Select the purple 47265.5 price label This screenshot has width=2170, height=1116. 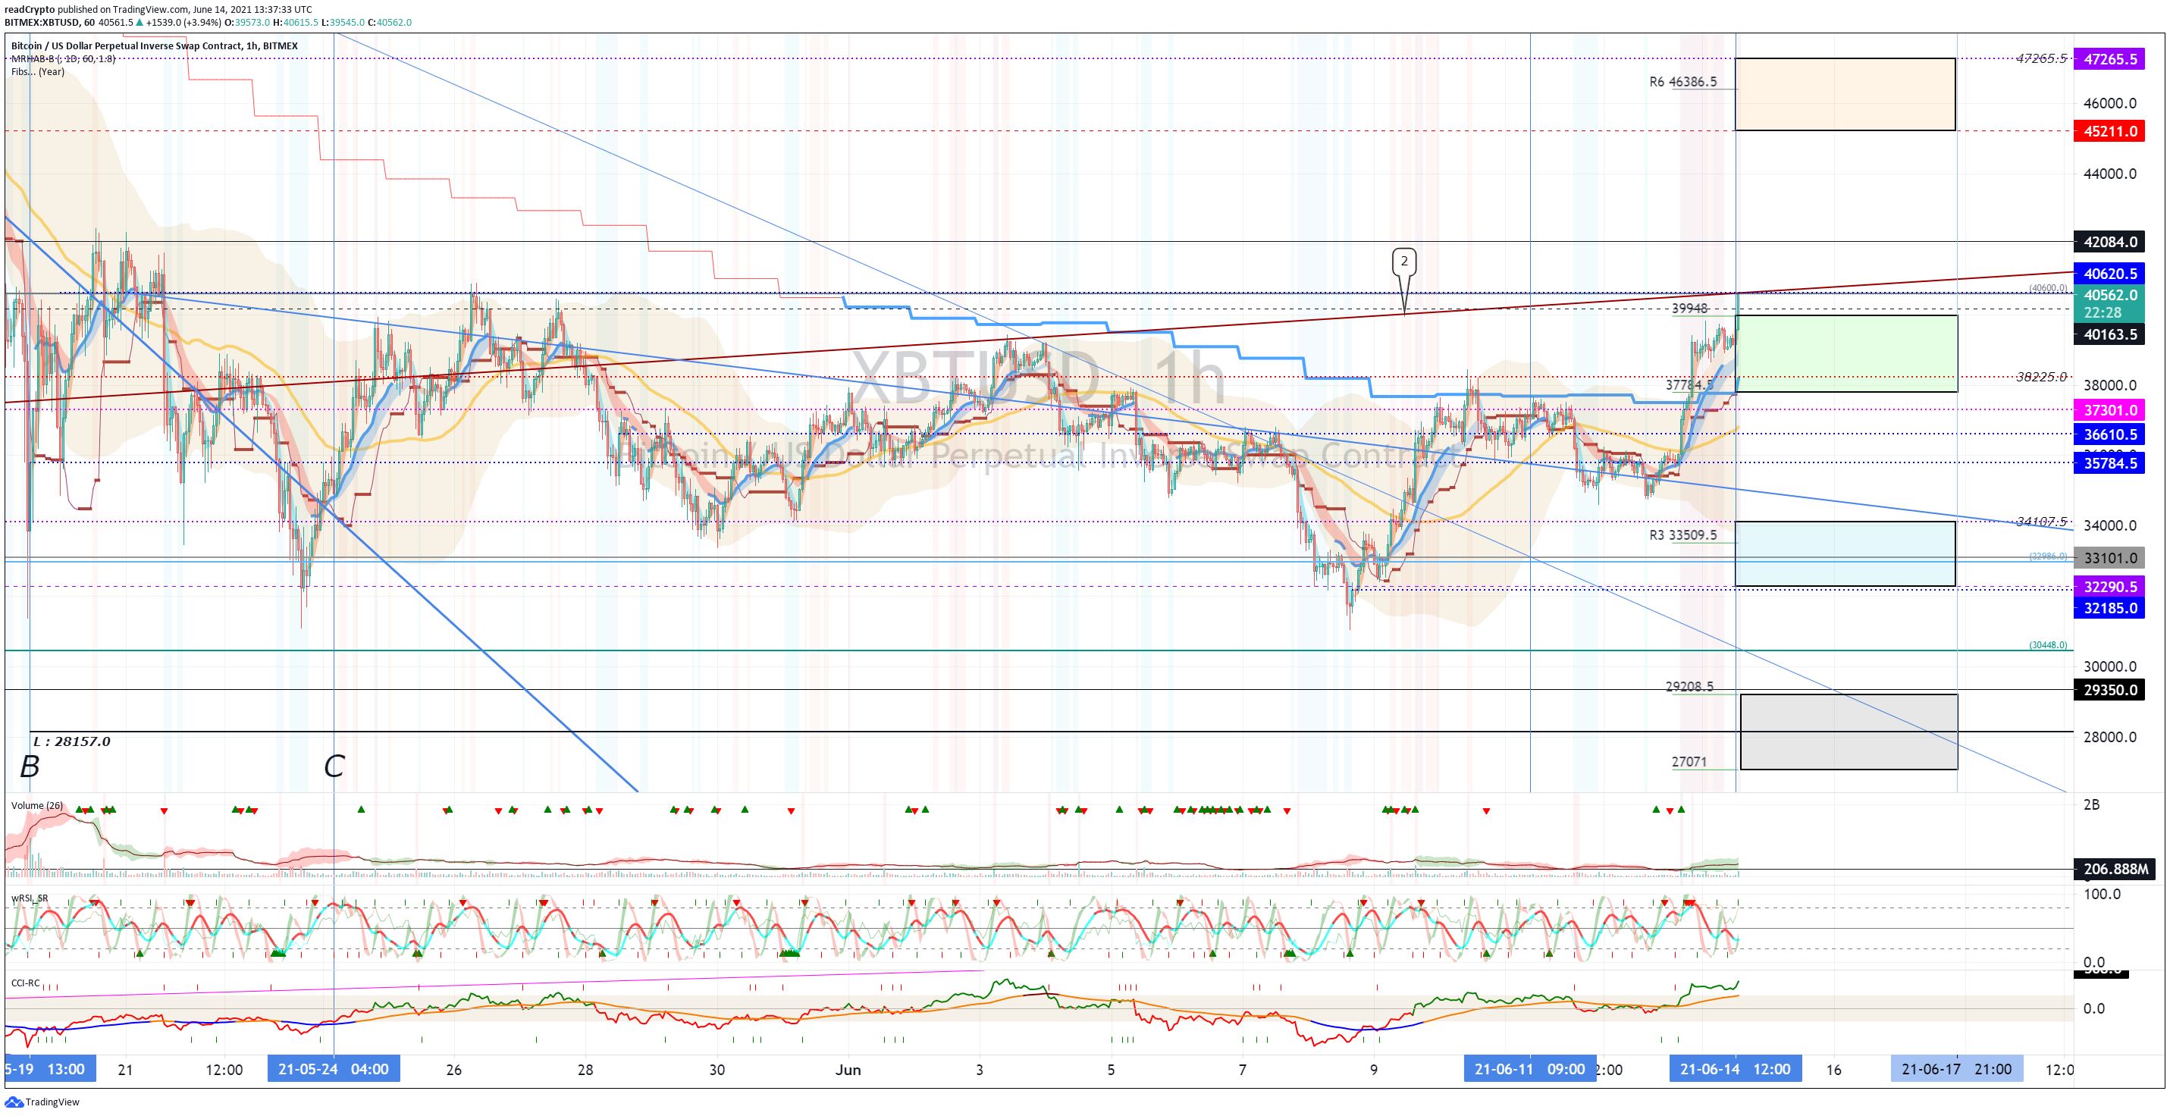[x=2109, y=59]
